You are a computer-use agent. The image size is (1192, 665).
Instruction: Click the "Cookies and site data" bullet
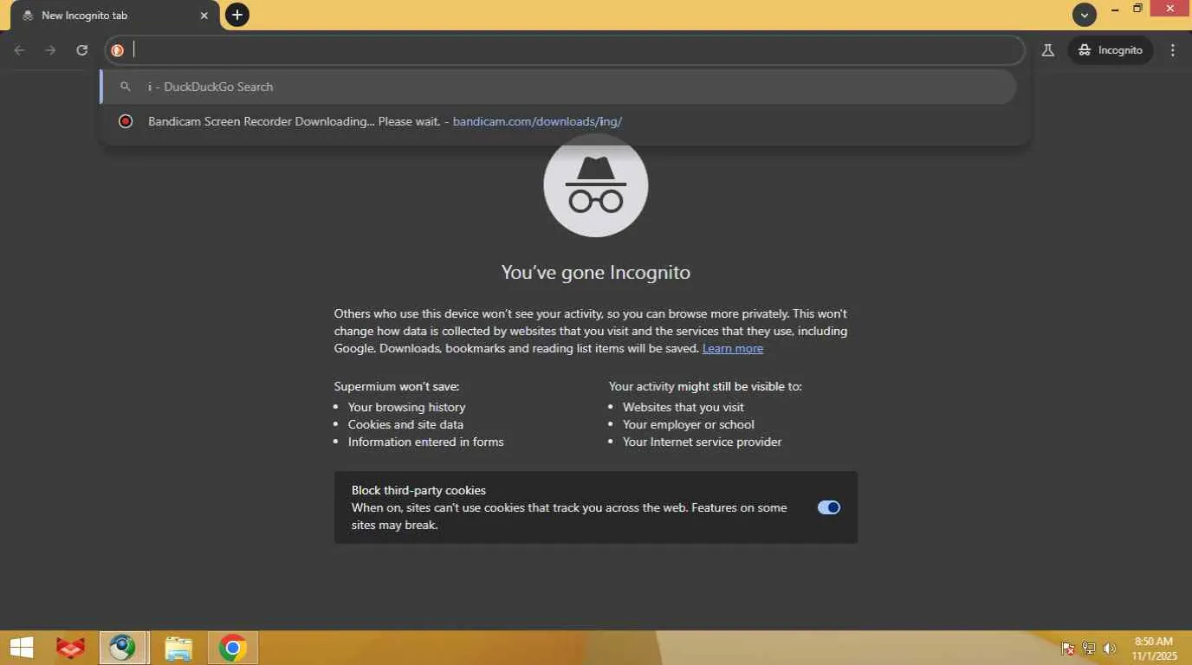[405, 424]
